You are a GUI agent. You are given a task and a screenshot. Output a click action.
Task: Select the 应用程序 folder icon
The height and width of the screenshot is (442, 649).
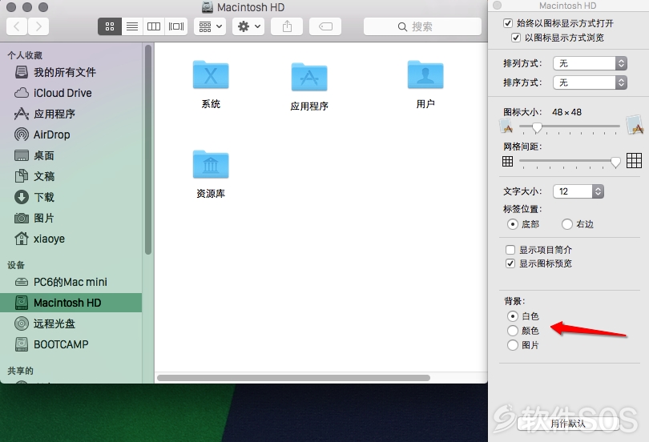(309, 77)
